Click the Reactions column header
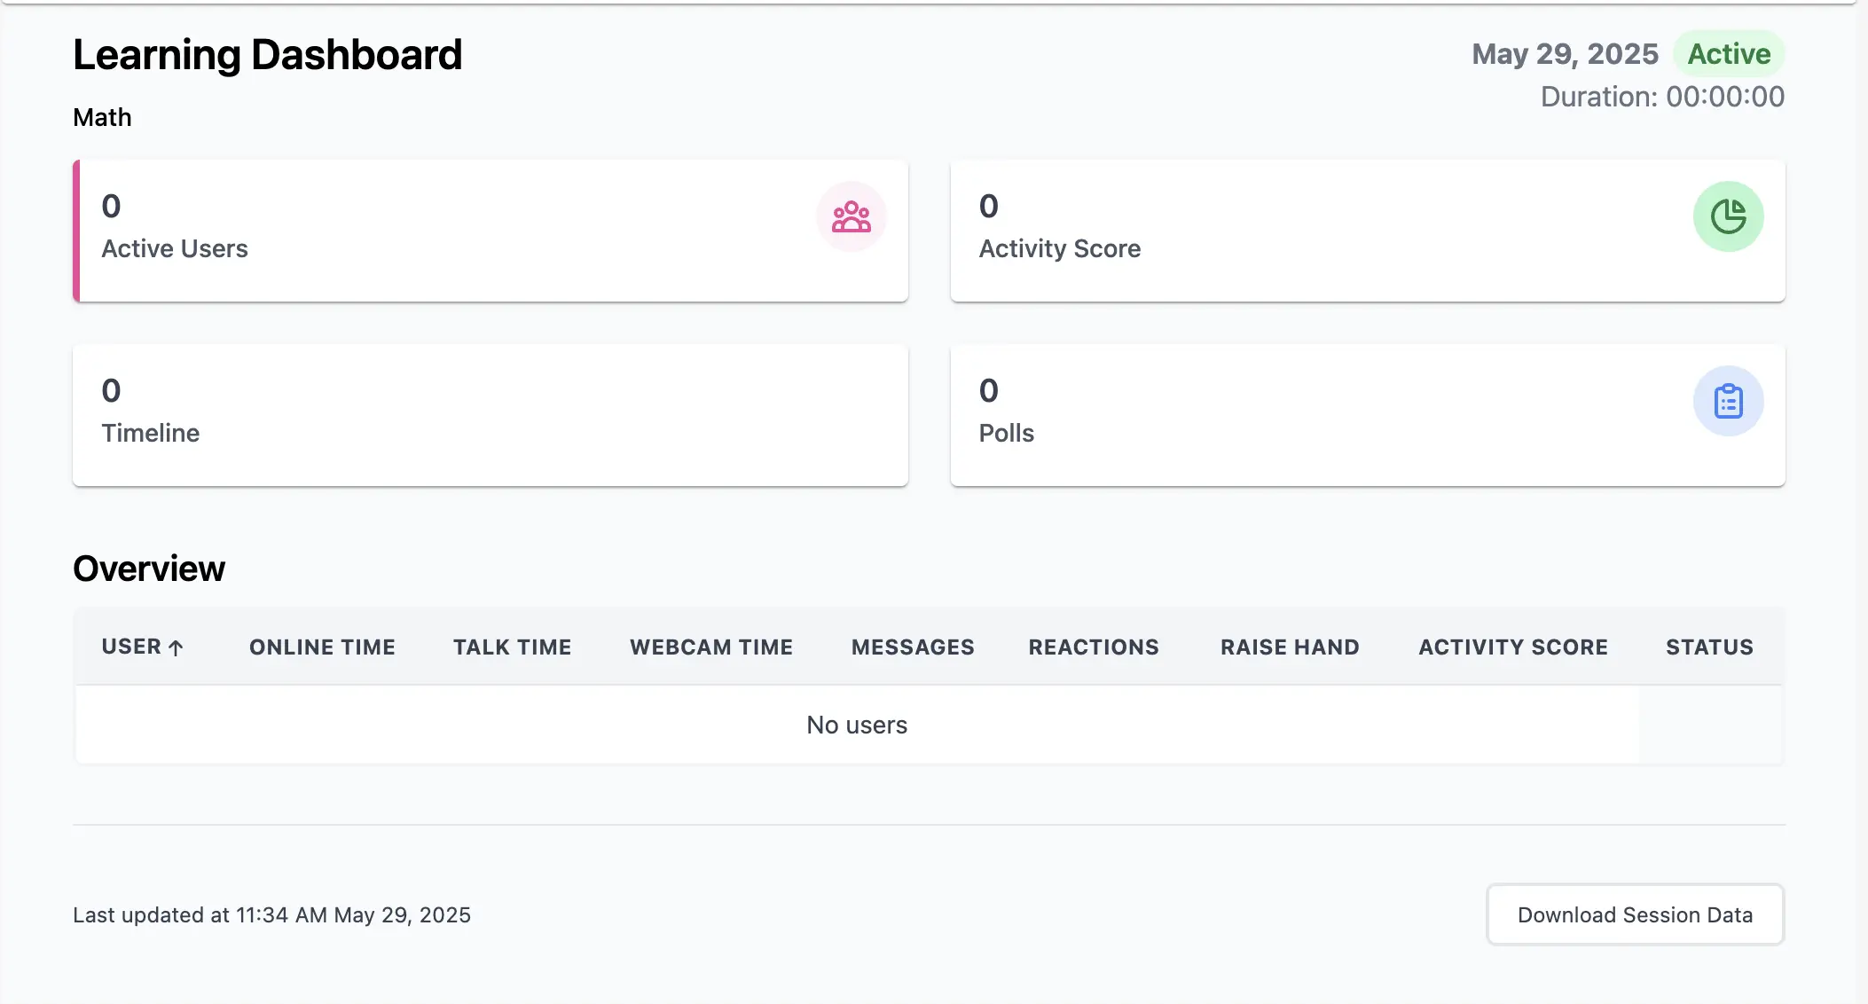 pyautogui.click(x=1094, y=647)
